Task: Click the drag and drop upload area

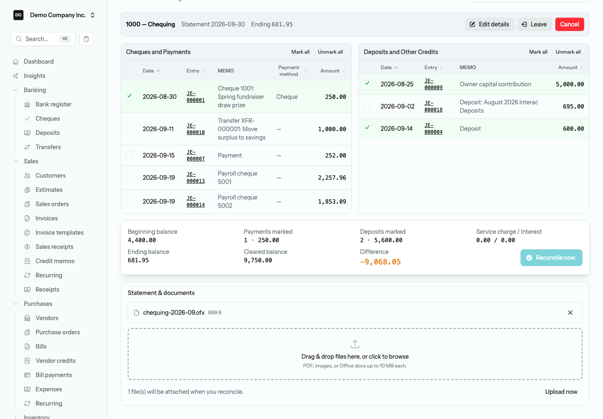Action: pos(355,354)
